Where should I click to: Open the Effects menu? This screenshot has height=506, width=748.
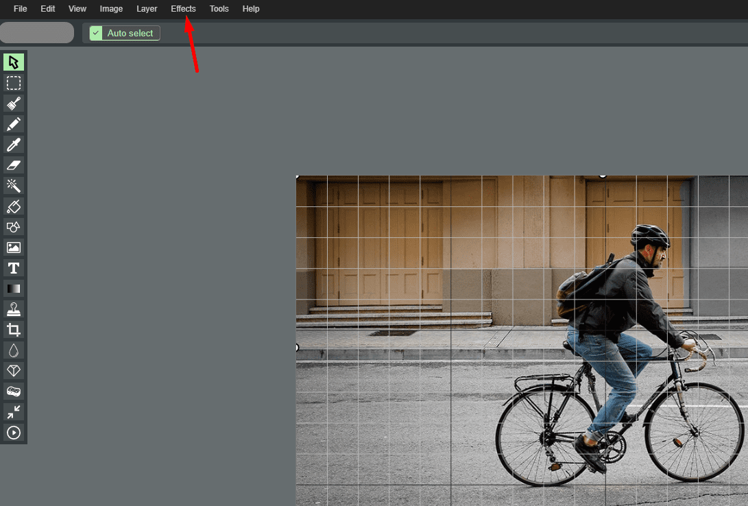183,9
